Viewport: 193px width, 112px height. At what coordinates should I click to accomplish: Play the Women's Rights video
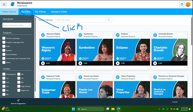point(43,63)
